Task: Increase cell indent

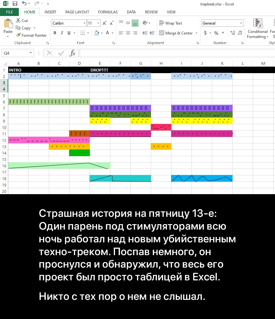Action: tap(152, 33)
